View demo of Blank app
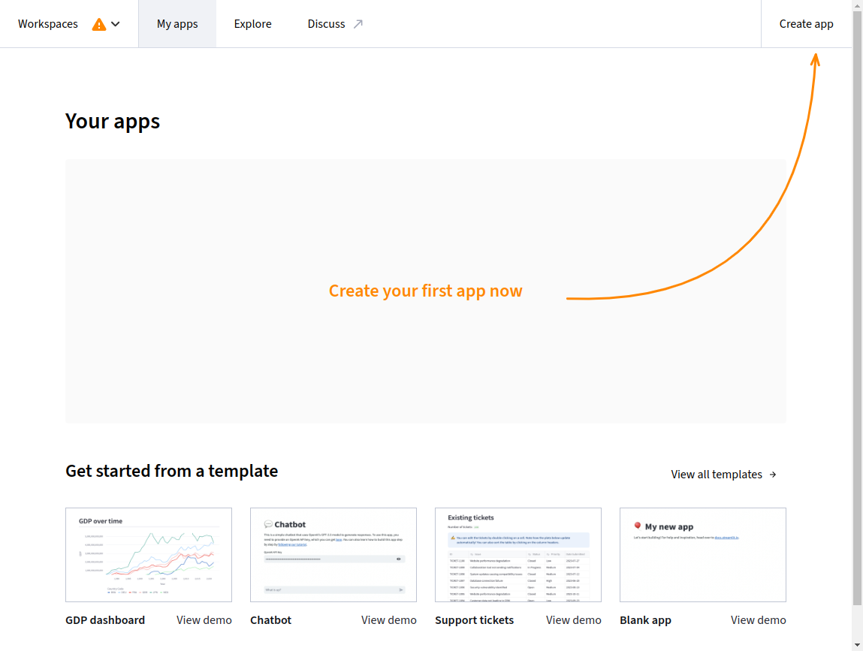Viewport: 863px width, 651px height. (759, 620)
